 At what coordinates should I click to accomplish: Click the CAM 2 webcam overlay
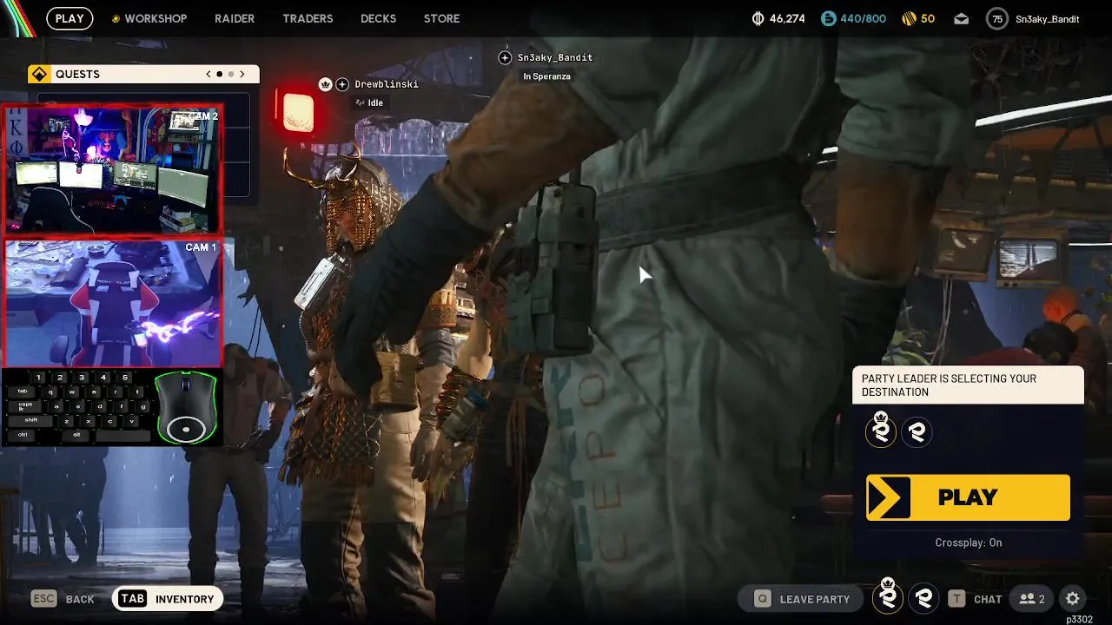click(113, 170)
